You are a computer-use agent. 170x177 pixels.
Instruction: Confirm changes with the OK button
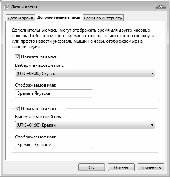click(91, 167)
